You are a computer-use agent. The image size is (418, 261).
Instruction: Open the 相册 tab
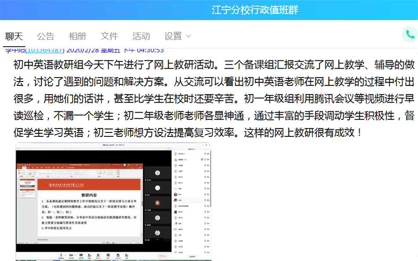pos(77,36)
